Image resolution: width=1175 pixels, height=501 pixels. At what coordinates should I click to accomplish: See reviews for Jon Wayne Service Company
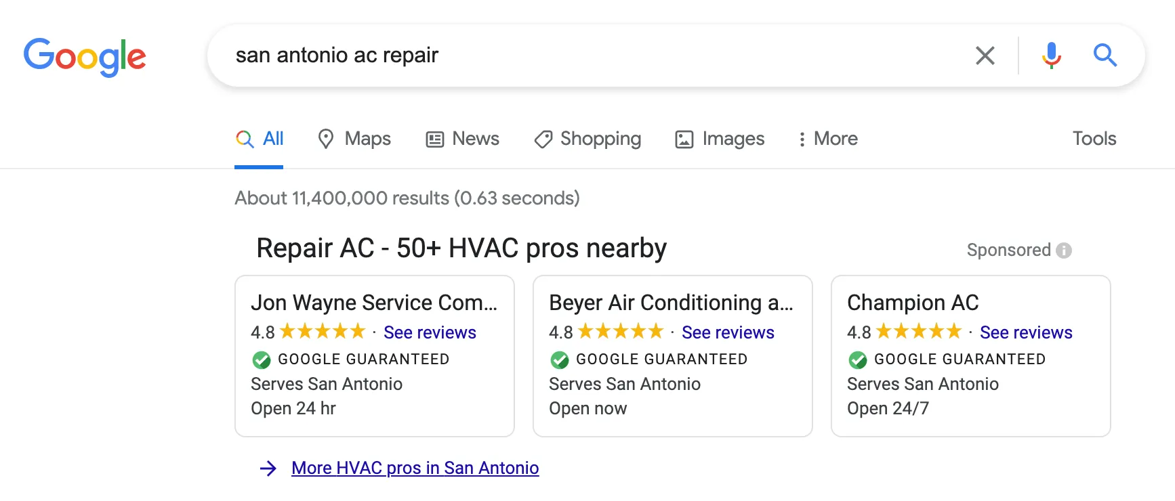[x=430, y=332]
